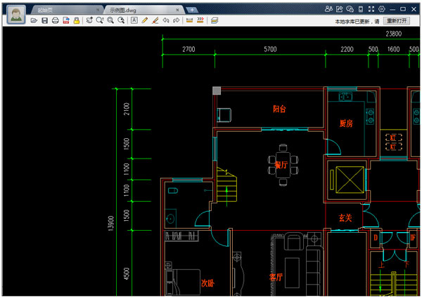The height and width of the screenshot is (298, 422).
Task: Select the red brush markup tool
Action: coord(155,20)
